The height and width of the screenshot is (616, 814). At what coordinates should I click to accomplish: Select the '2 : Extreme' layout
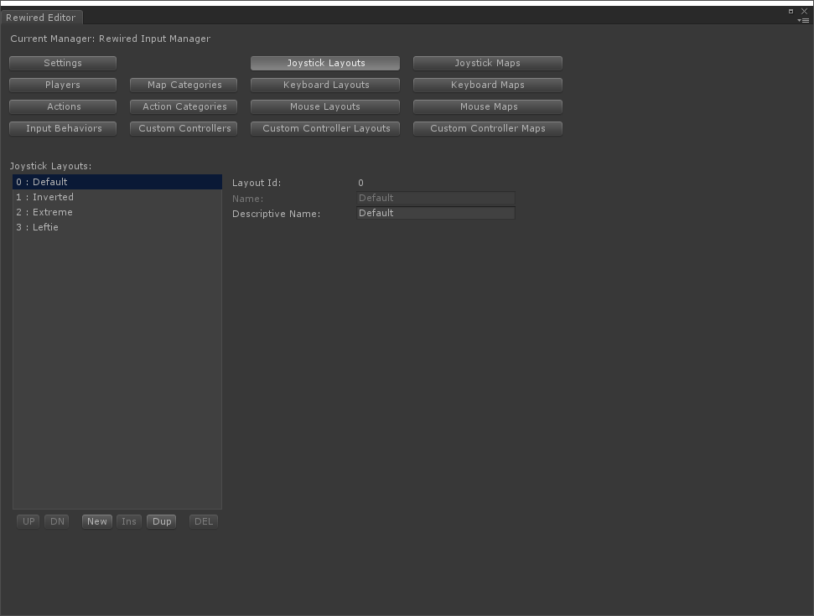pos(117,212)
